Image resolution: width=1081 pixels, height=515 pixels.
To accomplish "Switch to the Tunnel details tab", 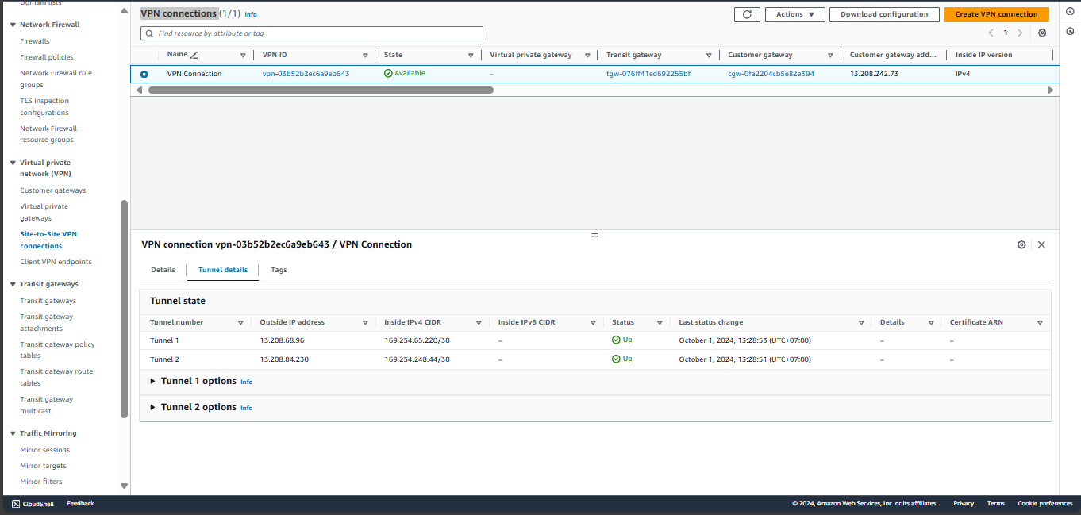I will (222, 270).
